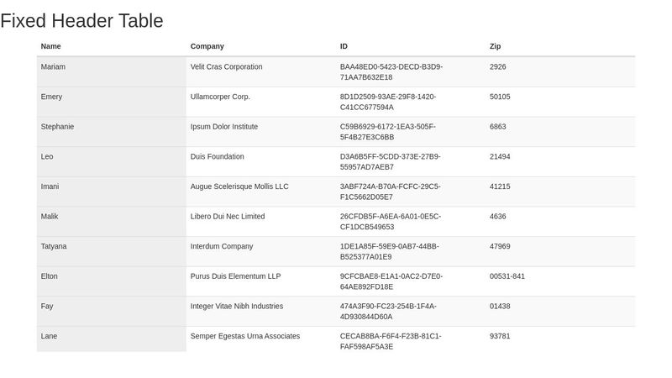Click the Ipsum Dolor Institute cell
This screenshot has height=378, width=672.
(261, 132)
